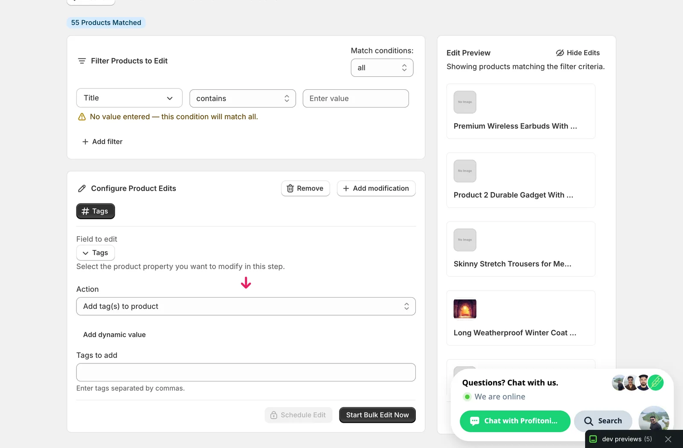Viewport: 683px width, 448px height.
Task: Click 'We are online' status text
Action: coord(500,397)
